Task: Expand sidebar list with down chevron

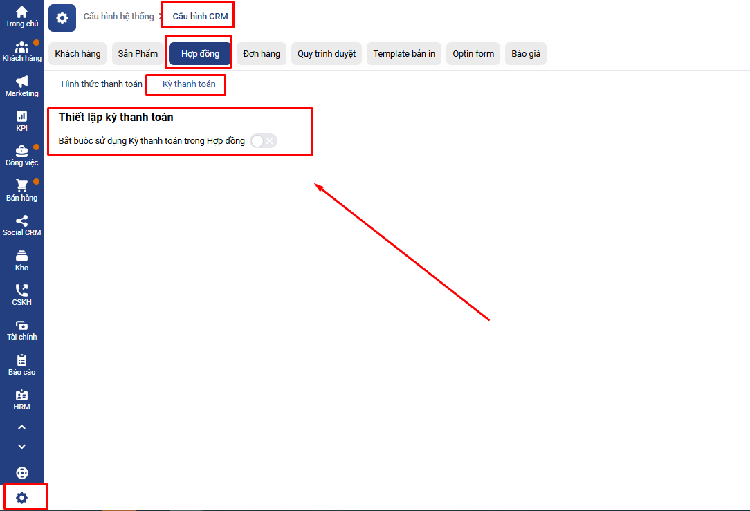Action: [21, 447]
